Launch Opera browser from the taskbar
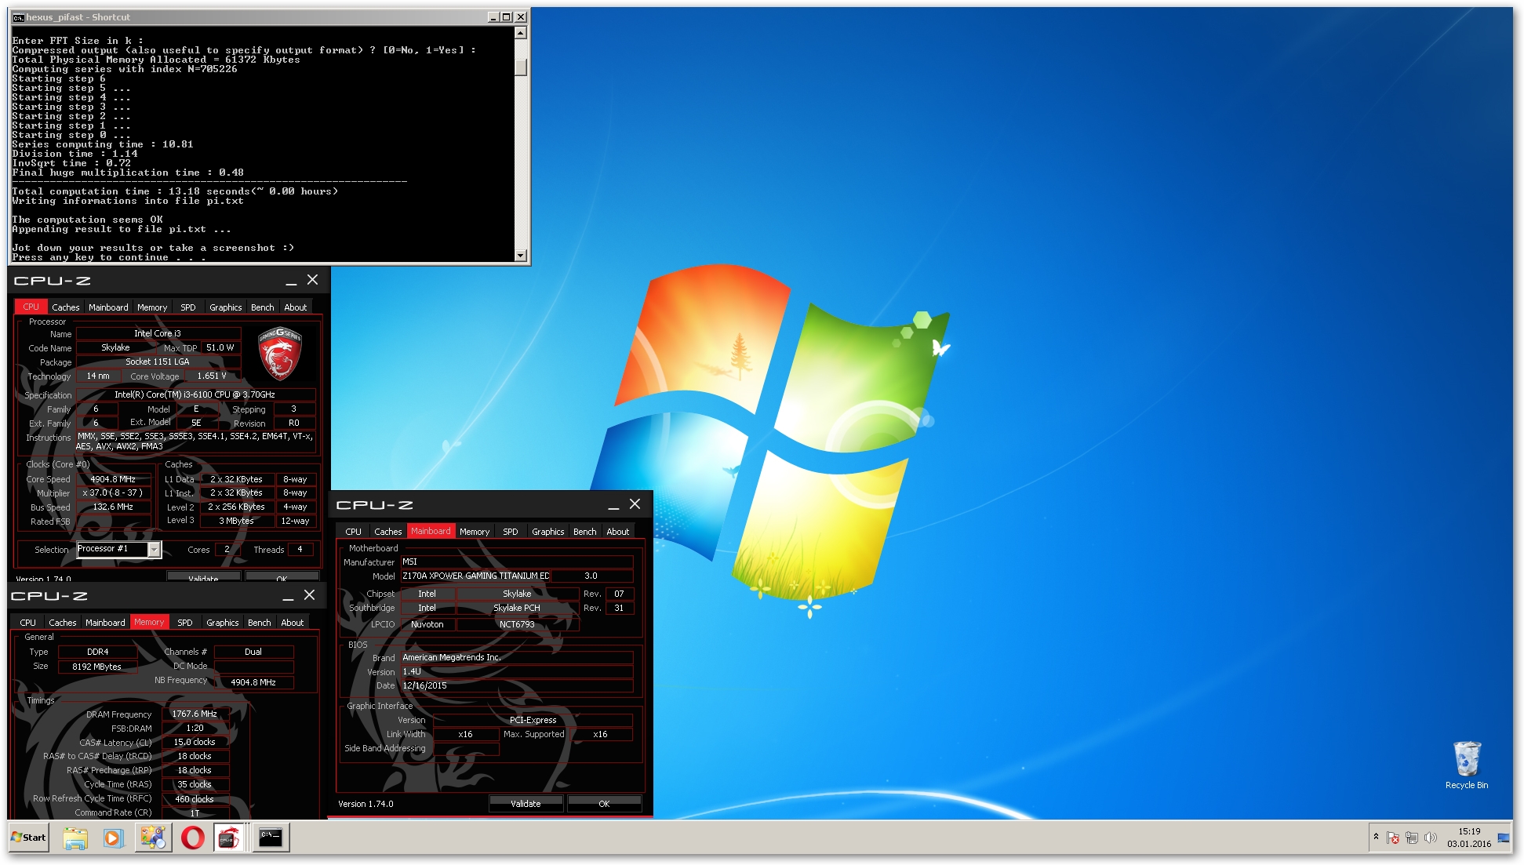The image size is (1524, 865). click(192, 838)
